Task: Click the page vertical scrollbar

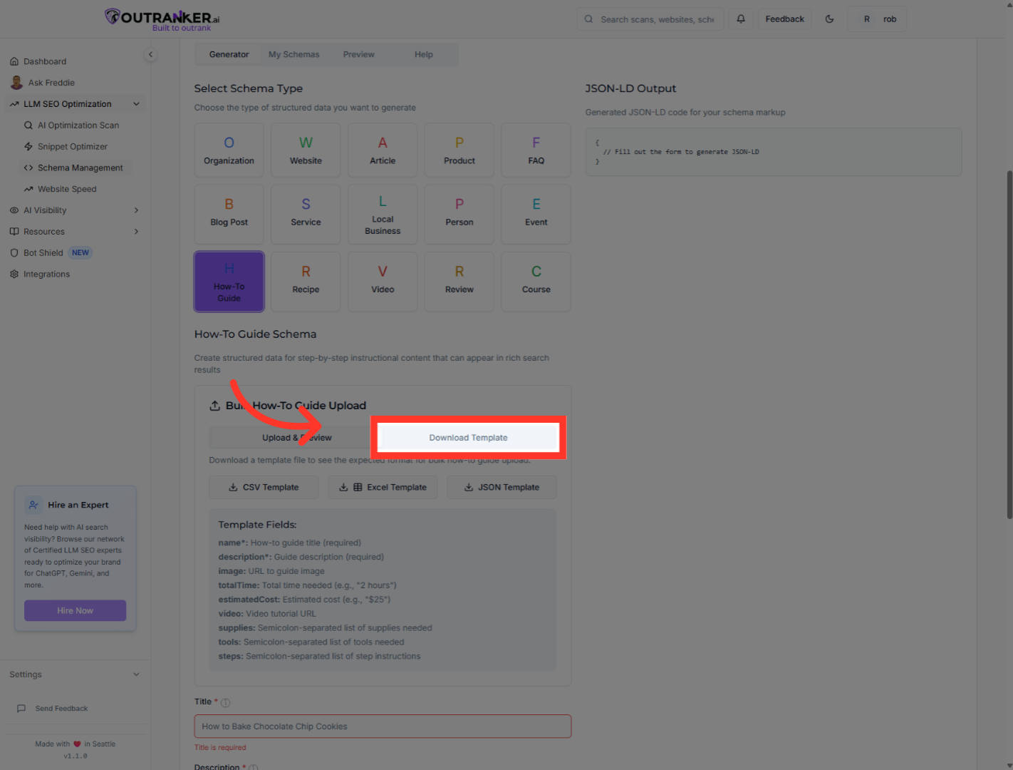Action: pyautogui.click(x=1009, y=342)
